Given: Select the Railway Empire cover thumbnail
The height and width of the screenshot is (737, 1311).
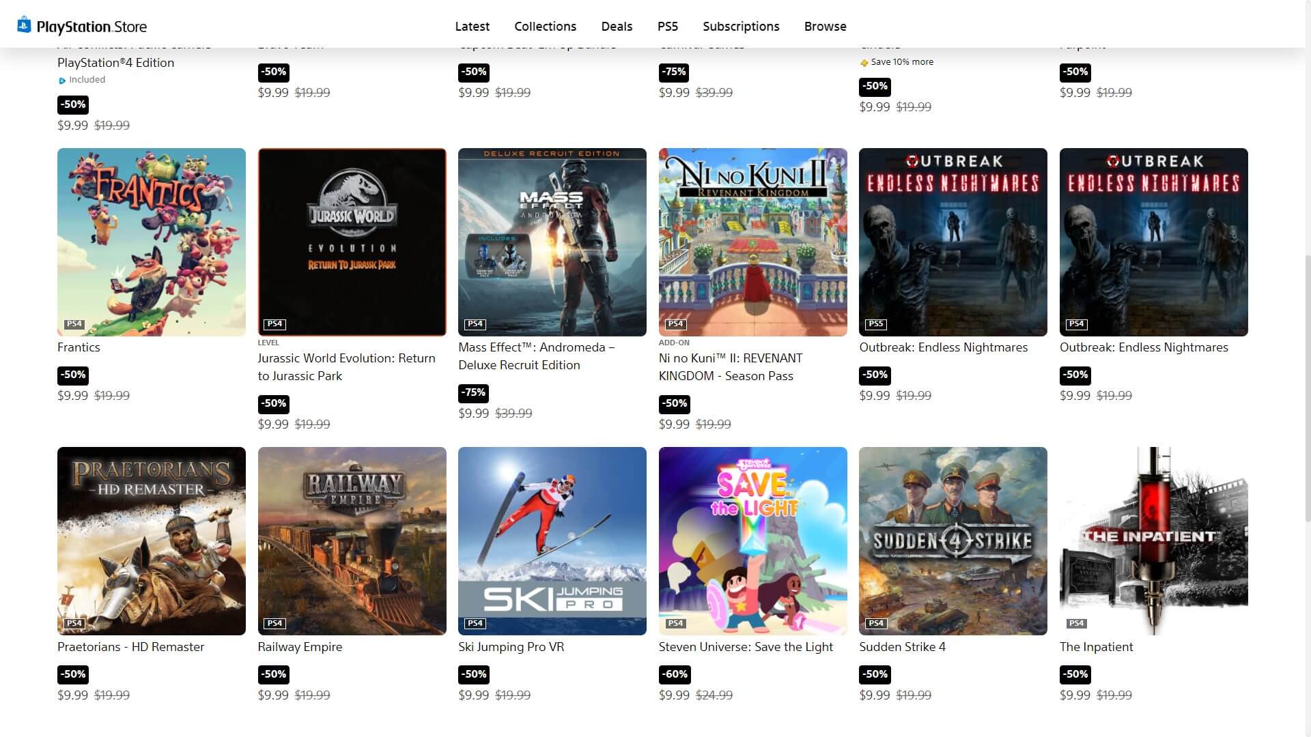Looking at the screenshot, I should click(x=352, y=540).
